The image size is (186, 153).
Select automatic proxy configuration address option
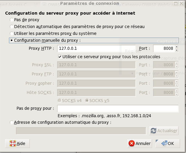(12, 122)
